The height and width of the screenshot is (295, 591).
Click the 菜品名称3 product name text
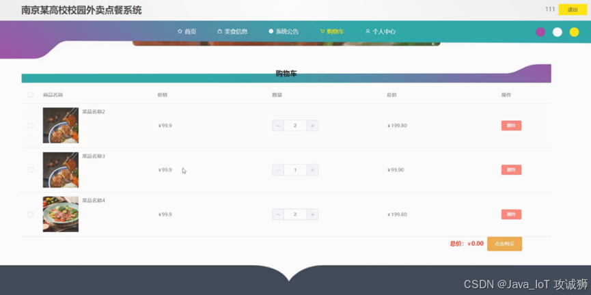(x=94, y=156)
